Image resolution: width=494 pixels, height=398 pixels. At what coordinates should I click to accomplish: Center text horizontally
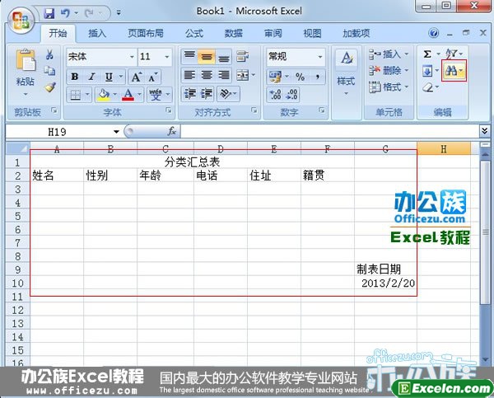click(x=207, y=75)
